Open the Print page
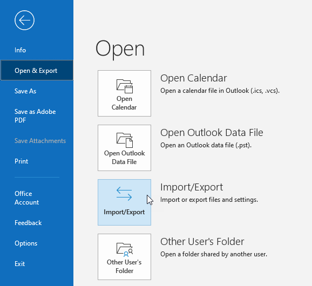 pyautogui.click(x=21, y=161)
